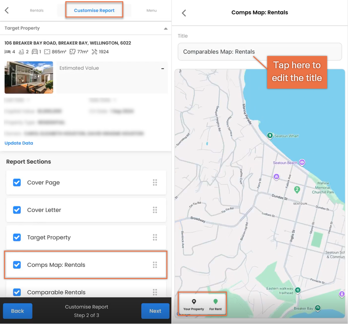Image resolution: width=348 pixels, height=324 pixels.
Task: Click the Cover Page drag handle
Action: coord(155,183)
